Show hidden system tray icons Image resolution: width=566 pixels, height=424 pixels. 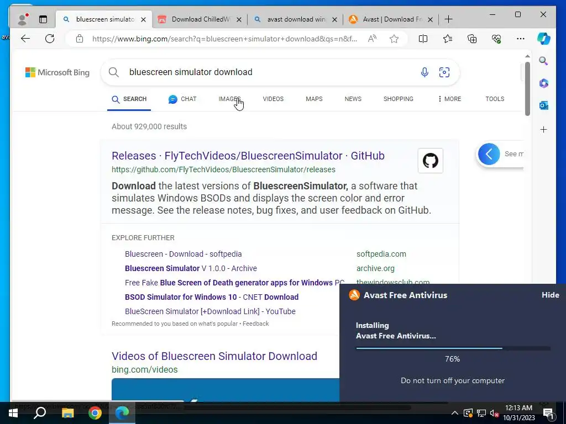(x=455, y=413)
